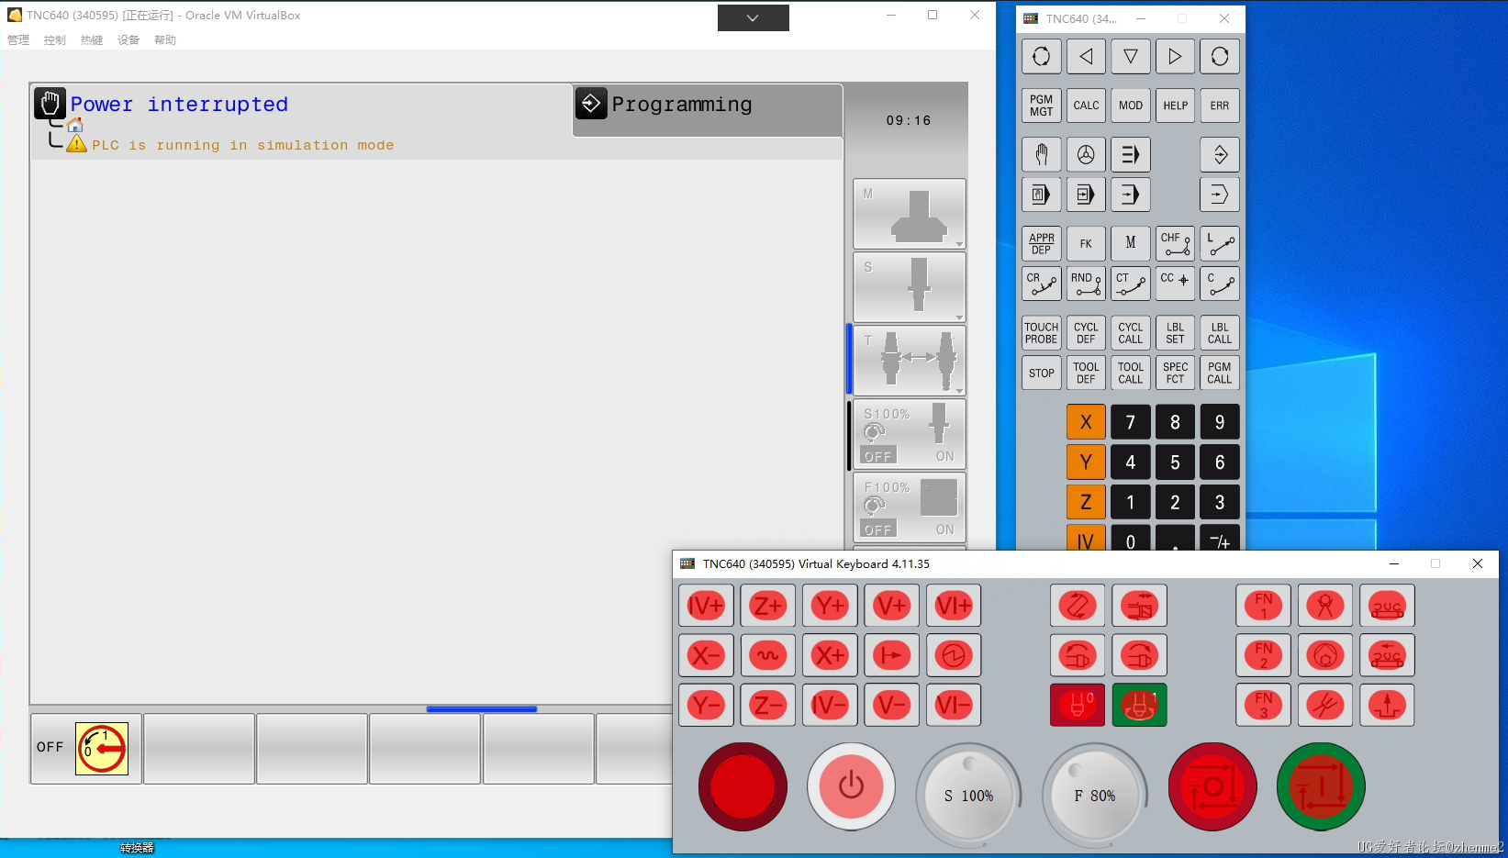The width and height of the screenshot is (1508, 858).
Task: Click the CR circular radius key
Action: (1041, 283)
